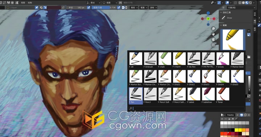
Task: Open the 视图 orientation dropdown
Action: 110,3
